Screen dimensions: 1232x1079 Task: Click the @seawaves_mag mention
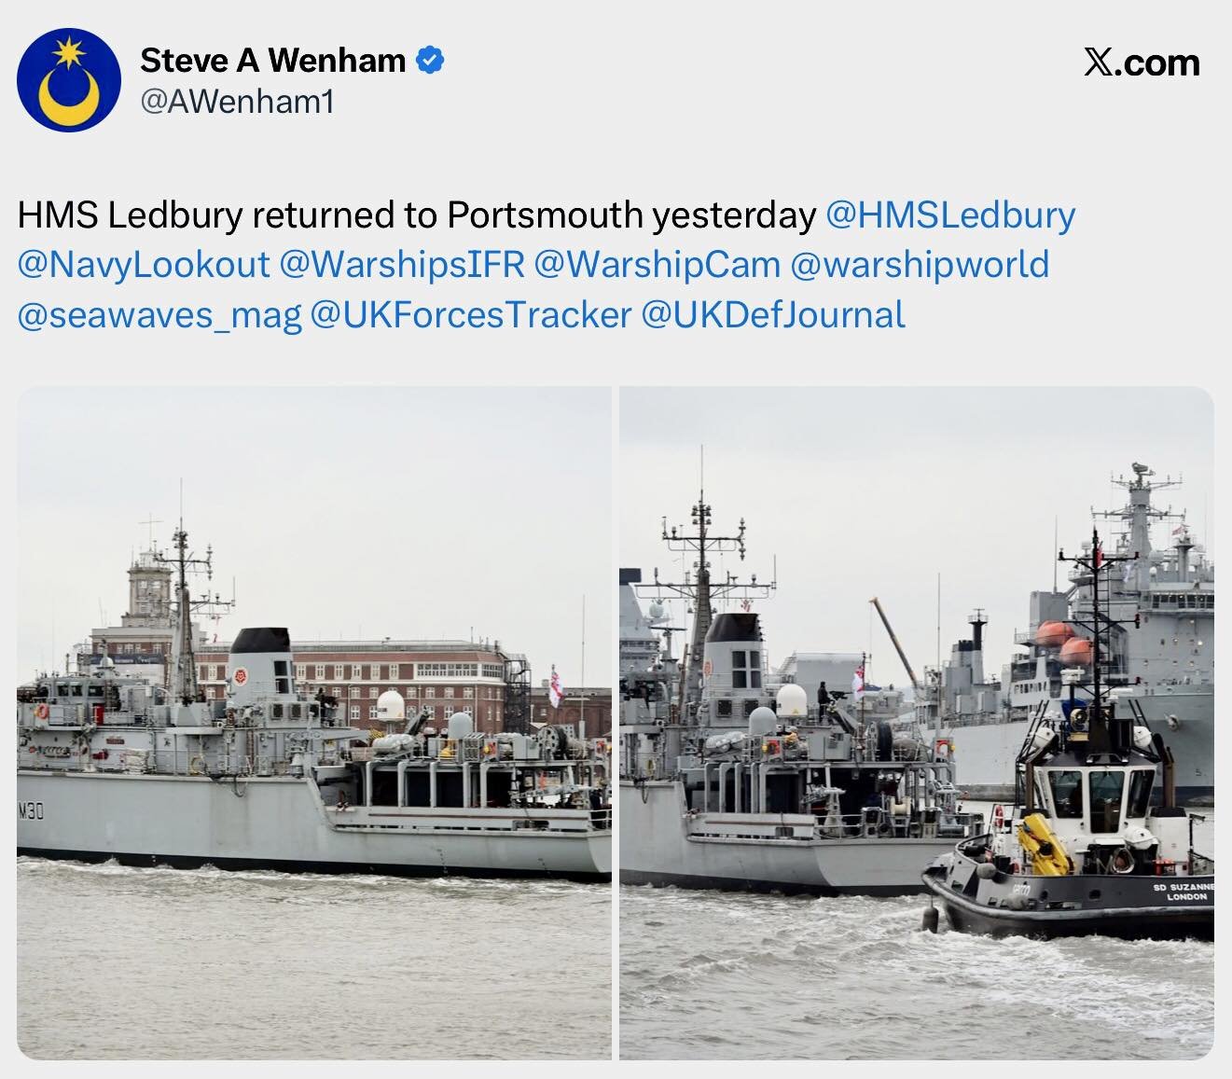click(159, 315)
